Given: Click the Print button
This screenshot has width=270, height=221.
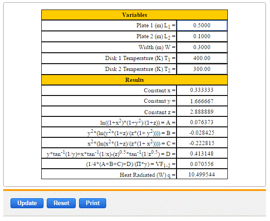Looking at the screenshot, I should point(93,203).
